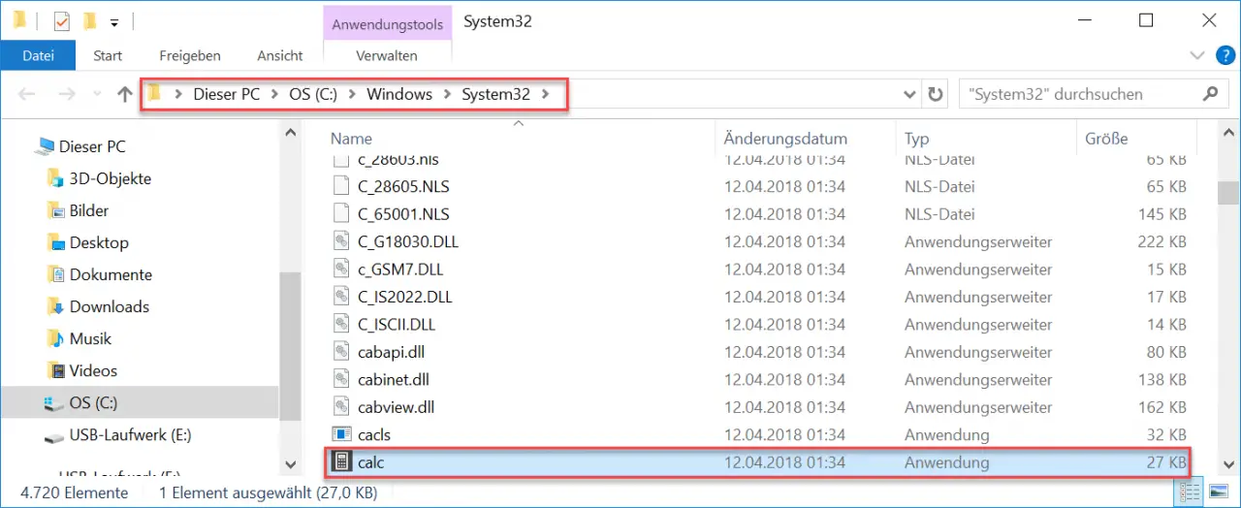Click System32 breadcrumb in address bar

(x=495, y=94)
